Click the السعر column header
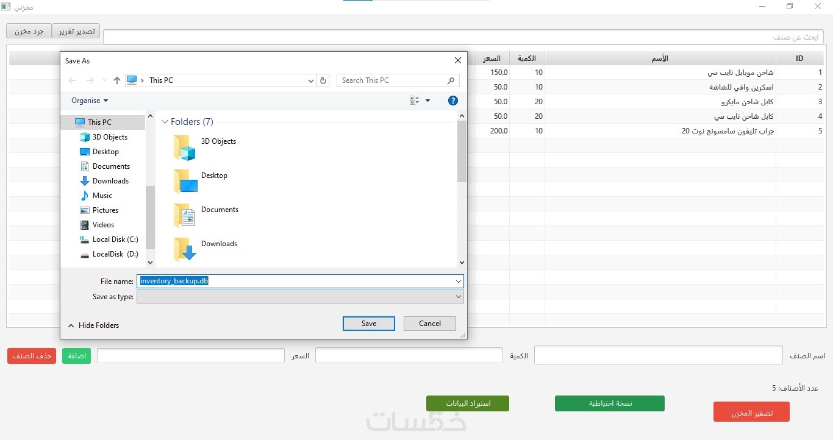 (492, 59)
